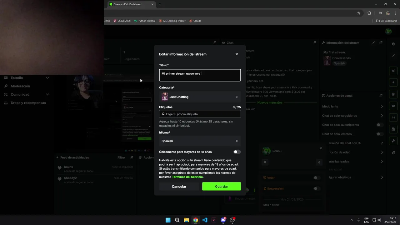Pop out the Feed de actividades panel
Screen dimensions: 400x225
(132, 157)
